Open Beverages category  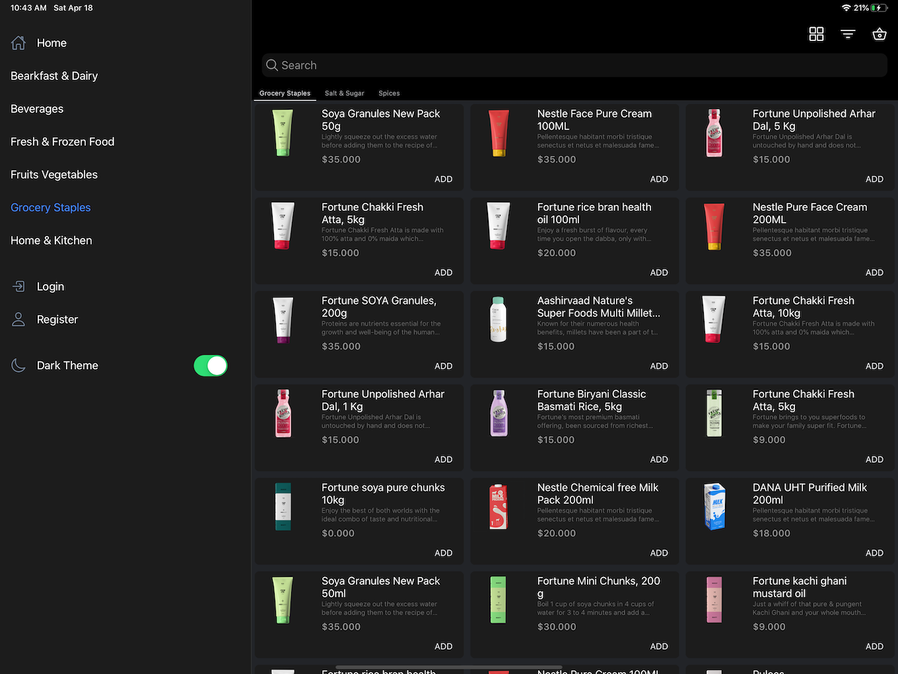37,109
